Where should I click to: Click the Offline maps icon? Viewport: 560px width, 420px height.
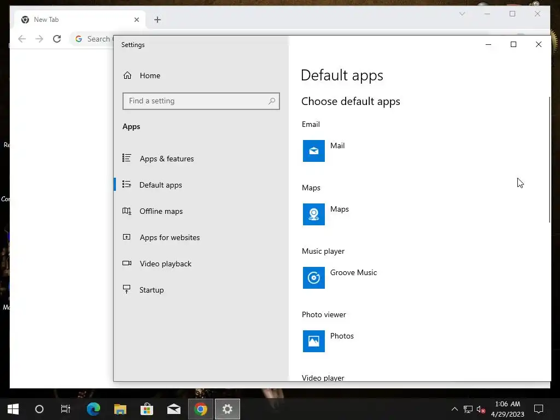[x=127, y=211]
